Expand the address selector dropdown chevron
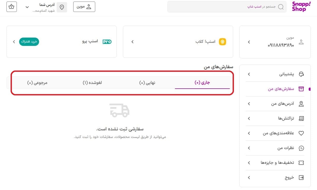317x190 pixels. (x=27, y=7)
